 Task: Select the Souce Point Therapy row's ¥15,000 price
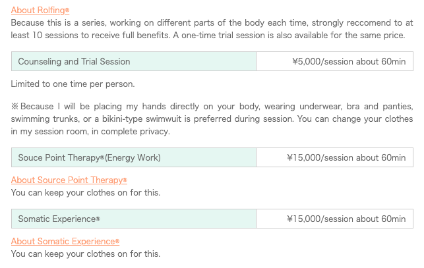(334, 157)
